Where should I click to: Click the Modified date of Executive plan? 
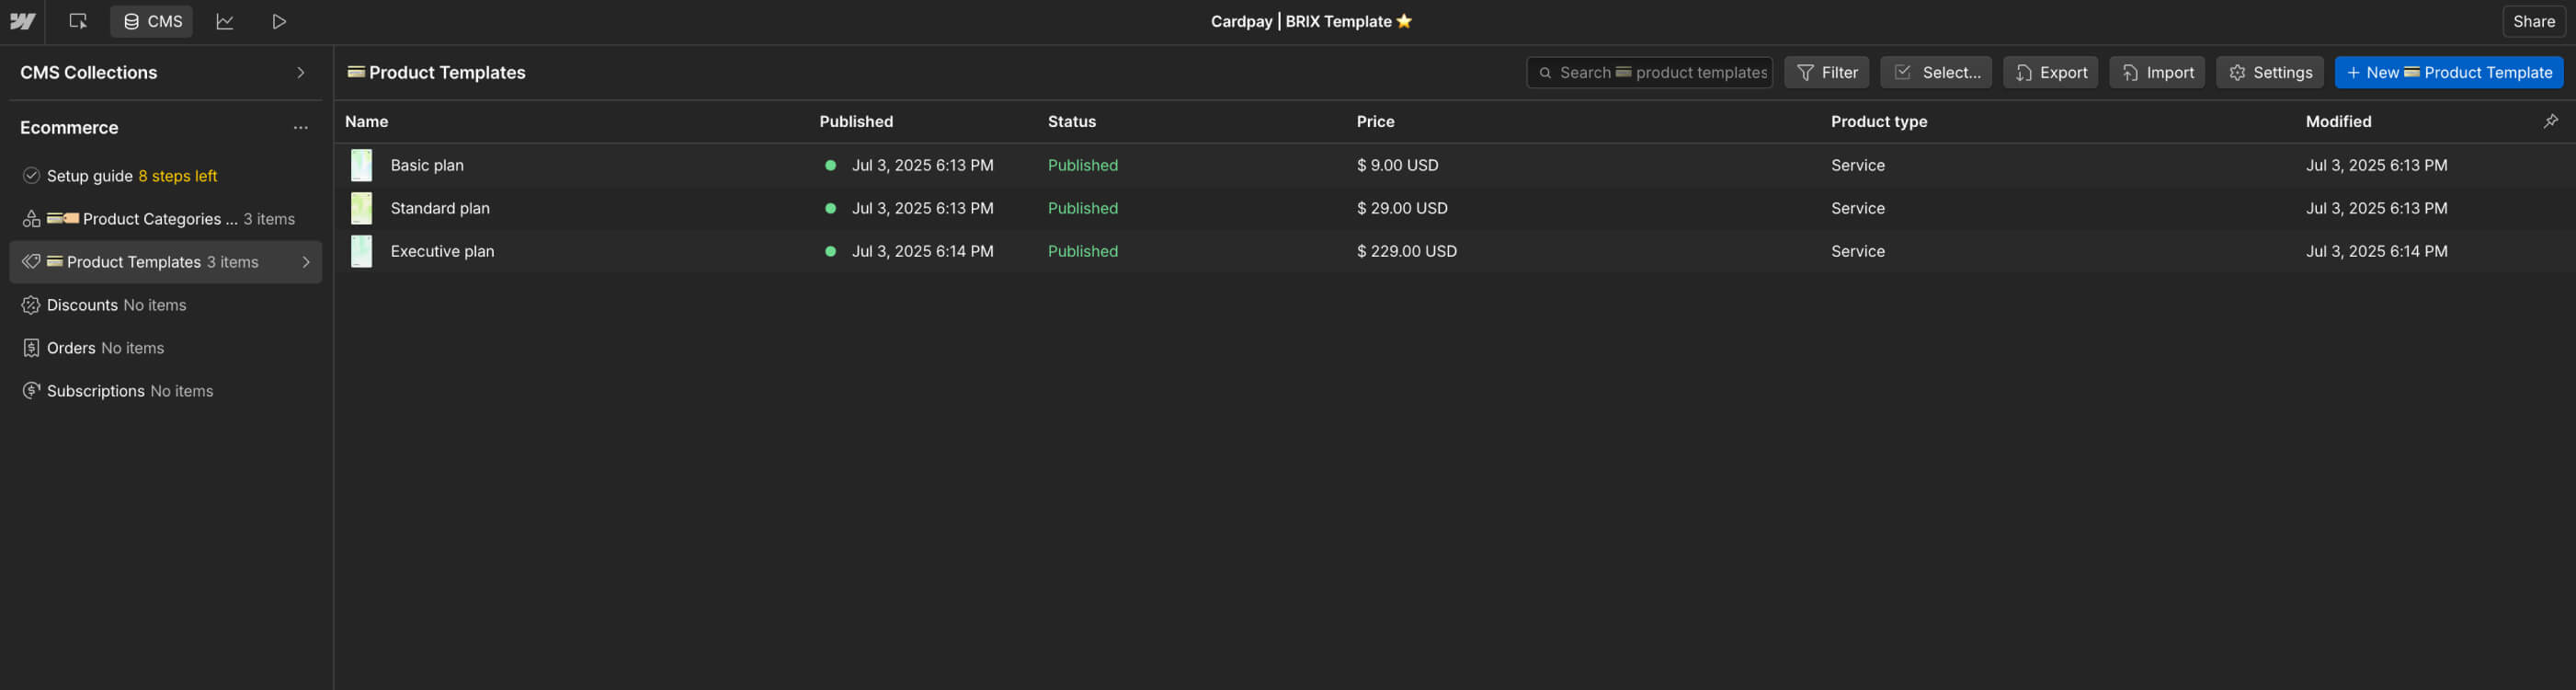point(2376,251)
